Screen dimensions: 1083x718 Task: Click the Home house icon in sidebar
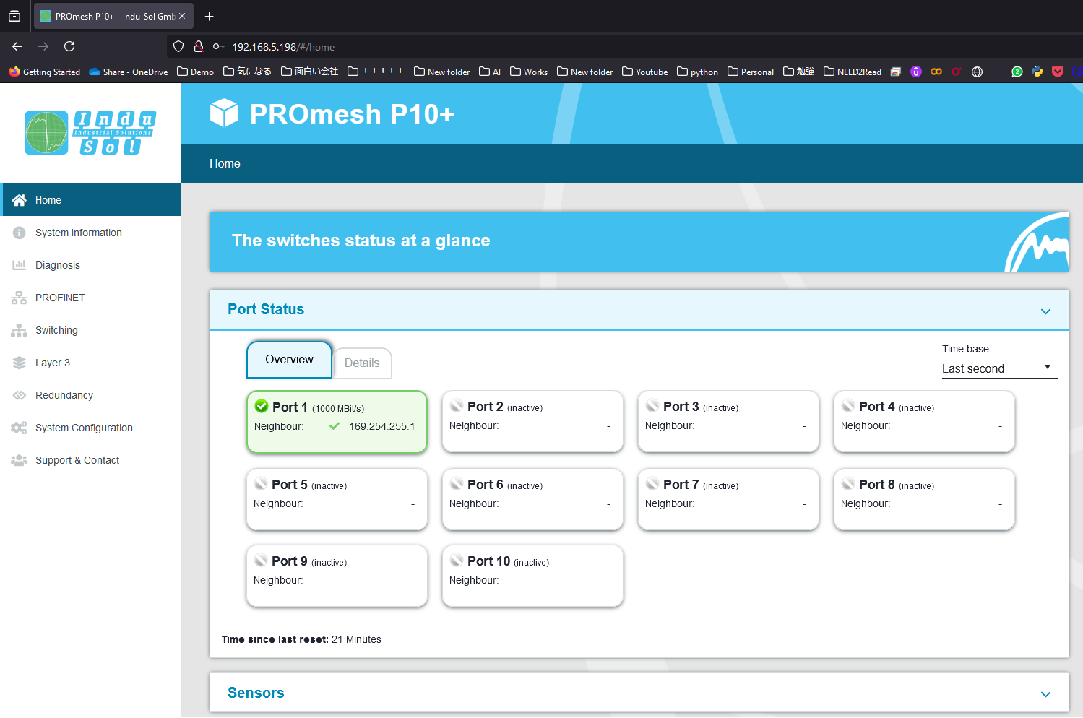20,200
